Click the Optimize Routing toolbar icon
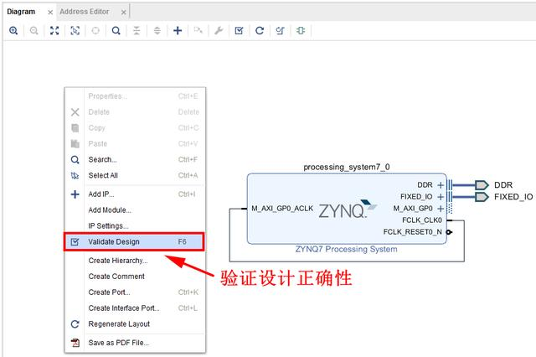 (280, 31)
